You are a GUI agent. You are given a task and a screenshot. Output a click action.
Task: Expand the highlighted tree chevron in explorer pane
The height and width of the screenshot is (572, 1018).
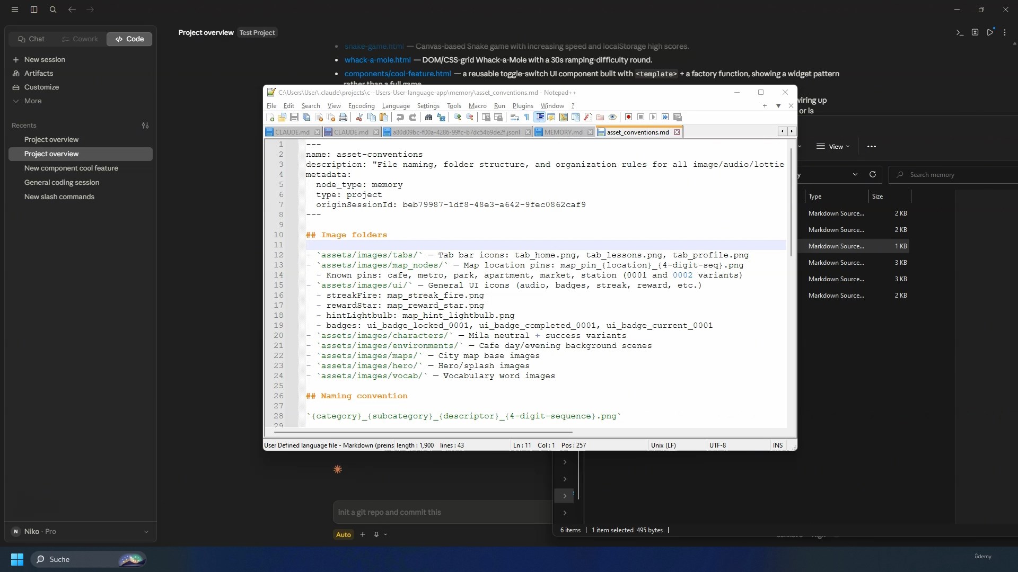tap(565, 495)
